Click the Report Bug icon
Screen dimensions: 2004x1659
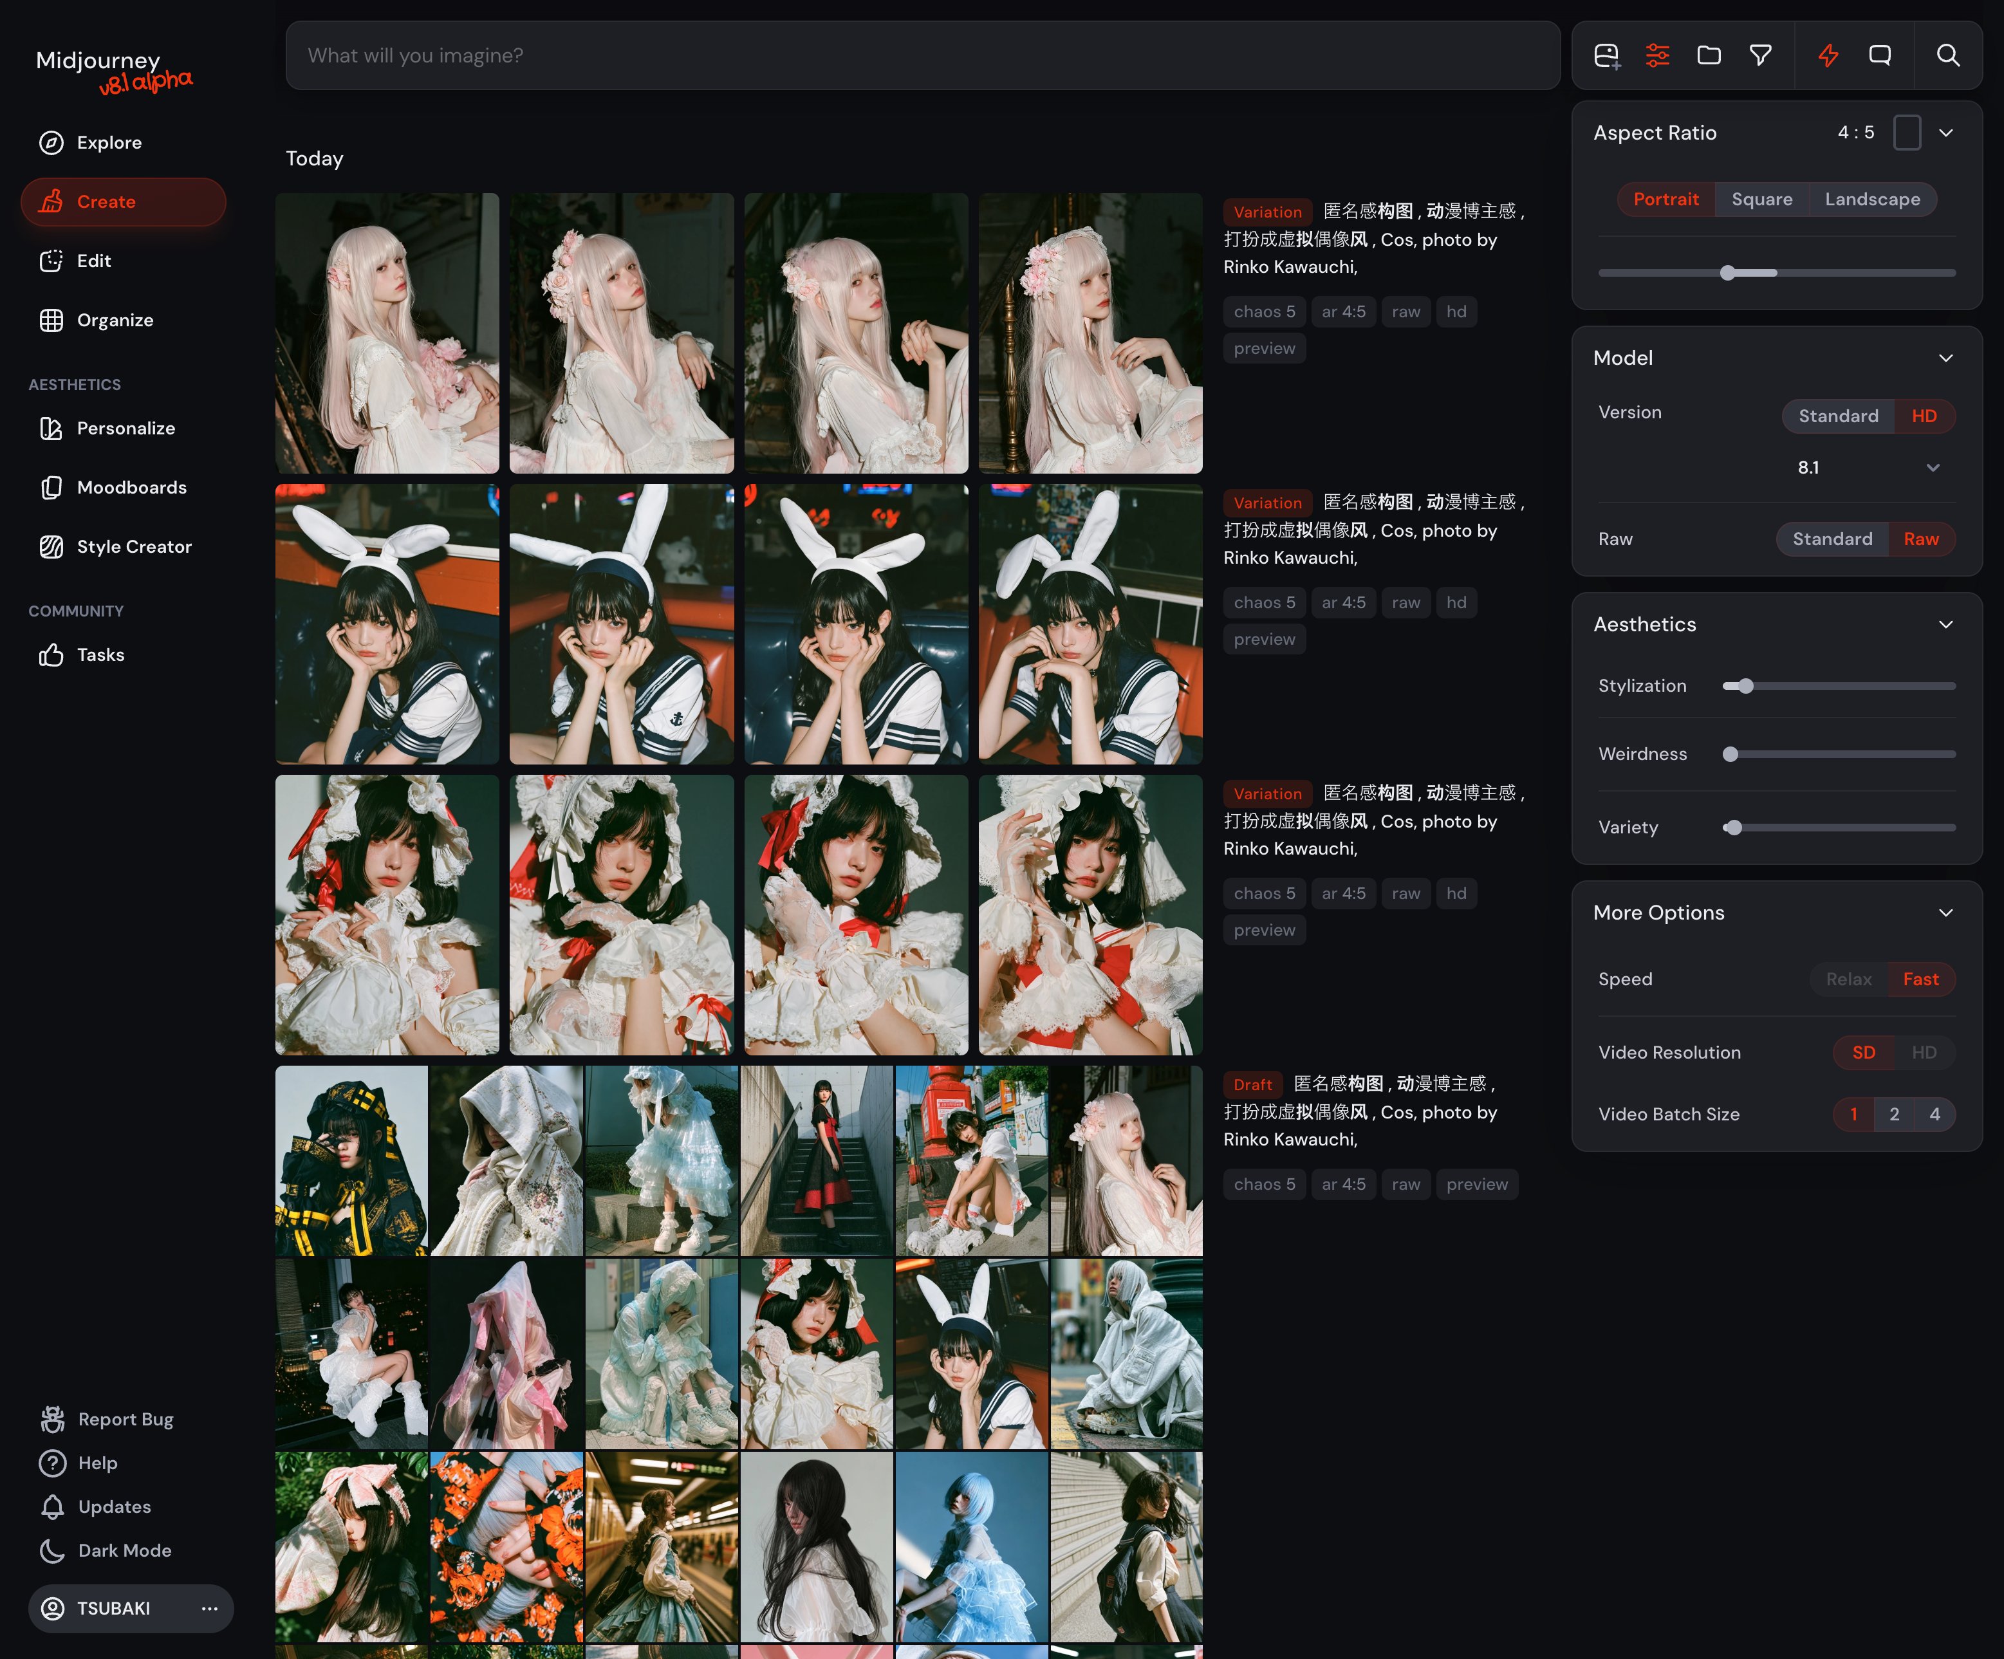coord(53,1420)
